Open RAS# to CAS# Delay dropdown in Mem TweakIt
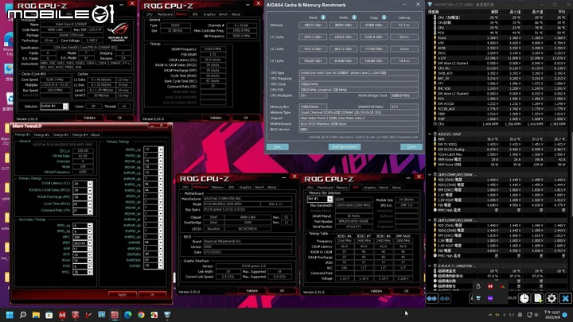Image resolution: width=573 pixels, height=322 pixels. (89, 191)
